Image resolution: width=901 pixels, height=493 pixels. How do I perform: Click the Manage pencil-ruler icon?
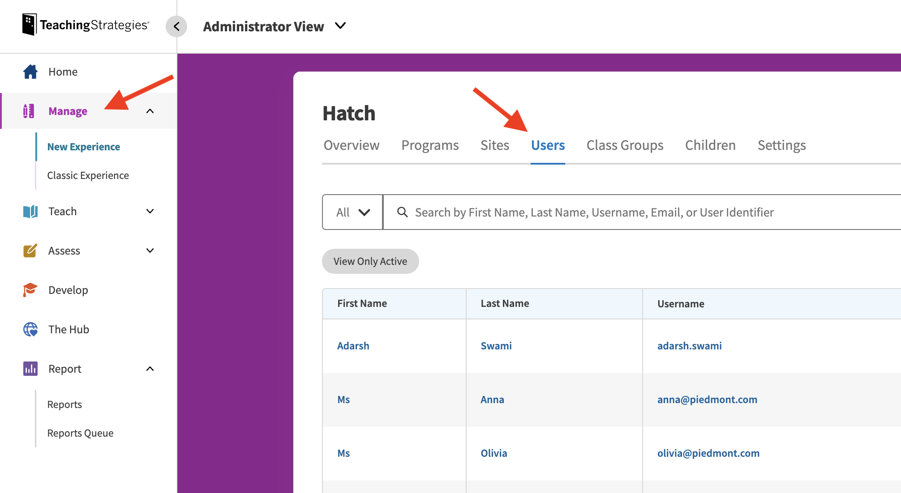pyautogui.click(x=29, y=111)
